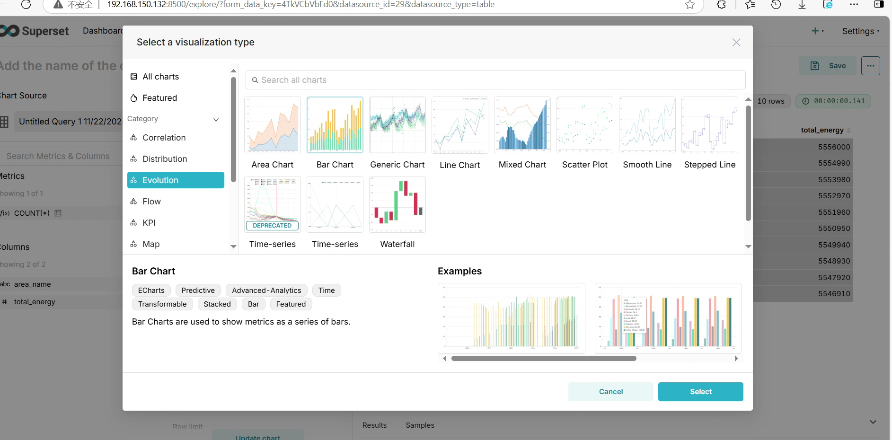
Task: Click the Stacked tag
Action: click(217, 304)
